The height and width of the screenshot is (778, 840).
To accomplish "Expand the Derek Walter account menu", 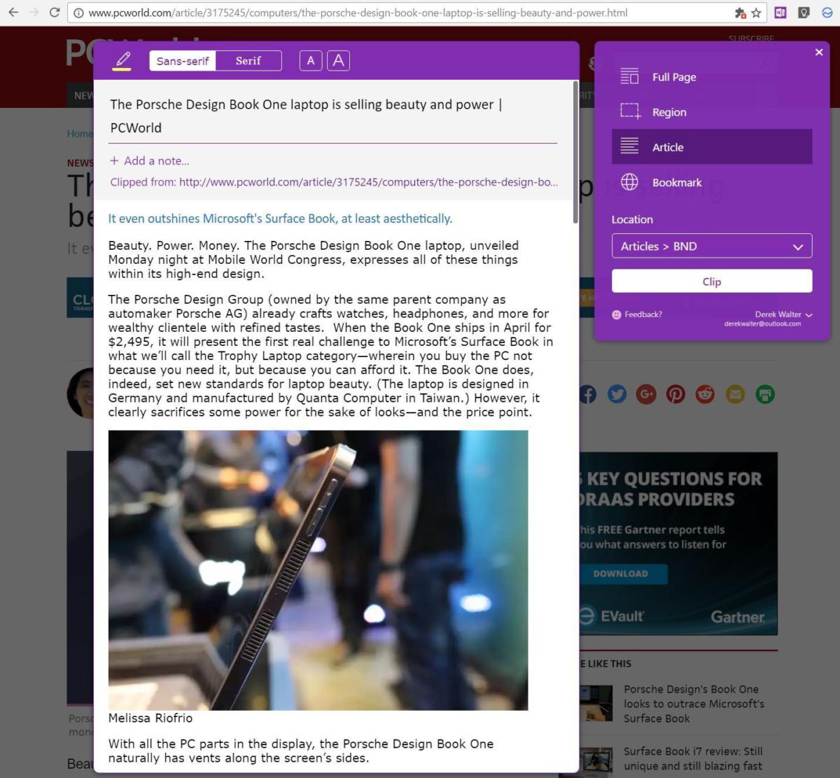I will (x=783, y=314).
